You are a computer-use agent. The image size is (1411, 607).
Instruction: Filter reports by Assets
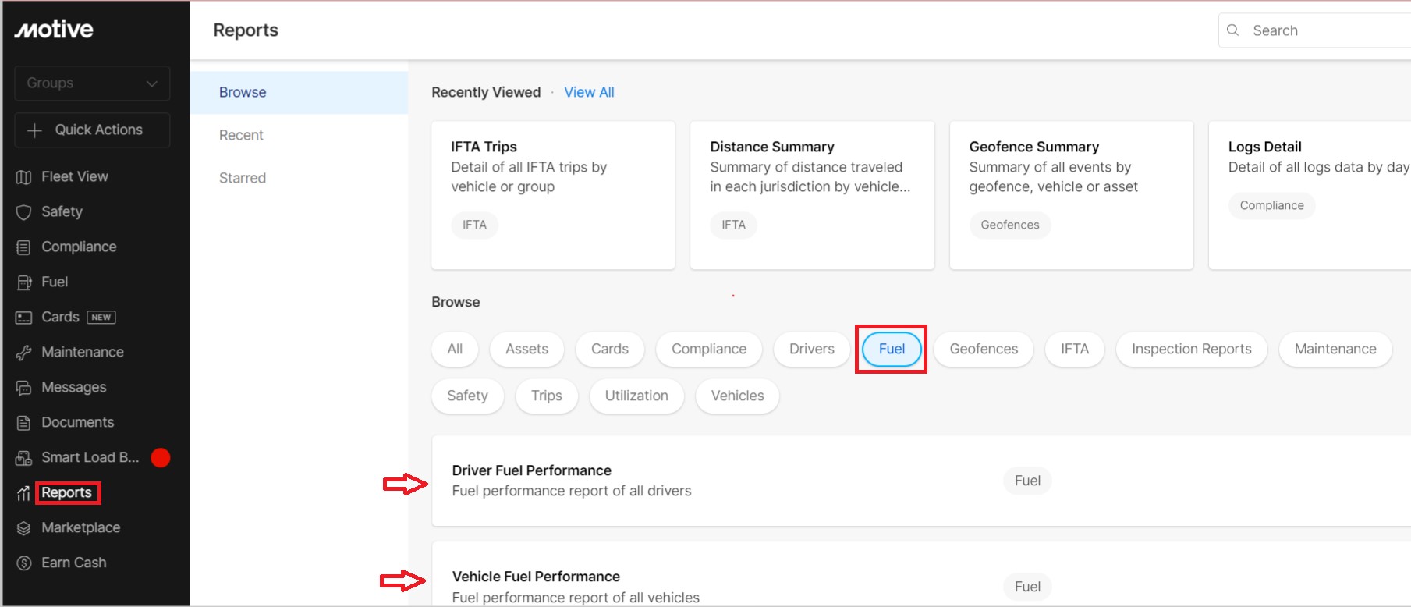click(526, 350)
